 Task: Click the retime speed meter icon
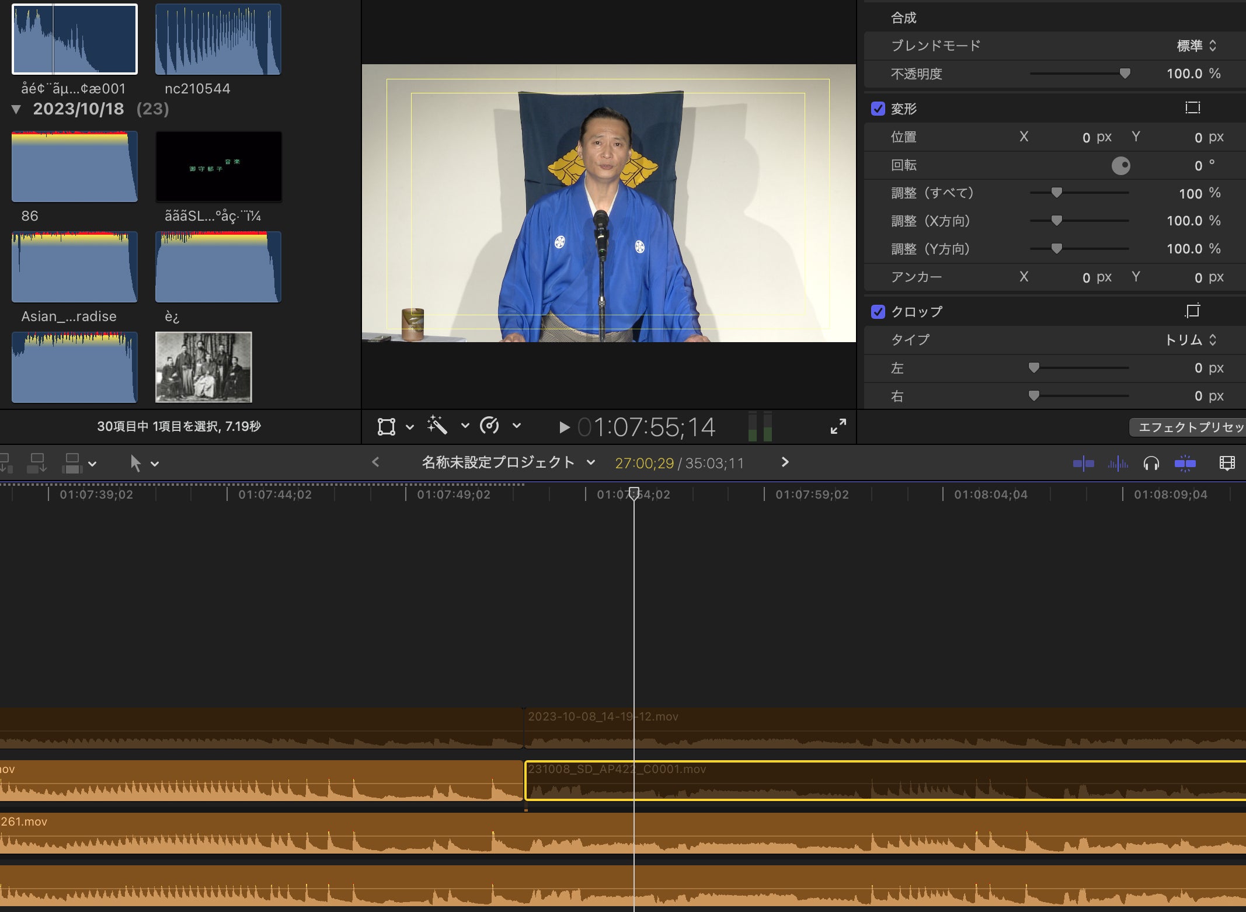pos(489,426)
